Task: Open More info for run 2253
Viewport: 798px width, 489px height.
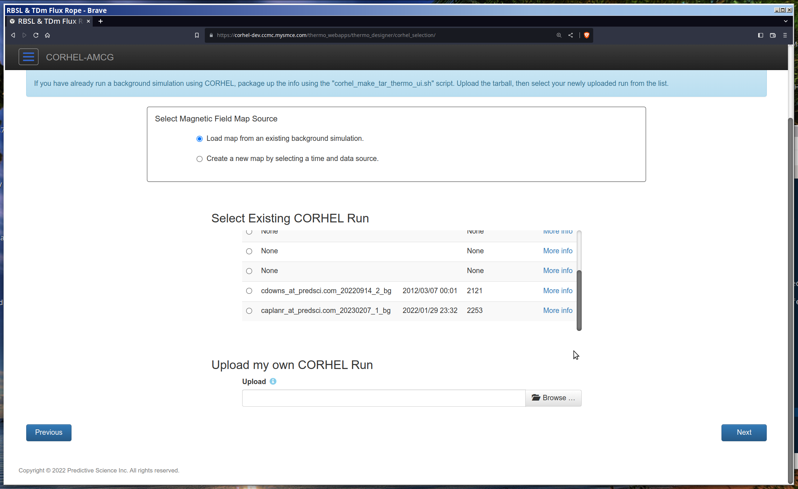Action: coord(558,310)
